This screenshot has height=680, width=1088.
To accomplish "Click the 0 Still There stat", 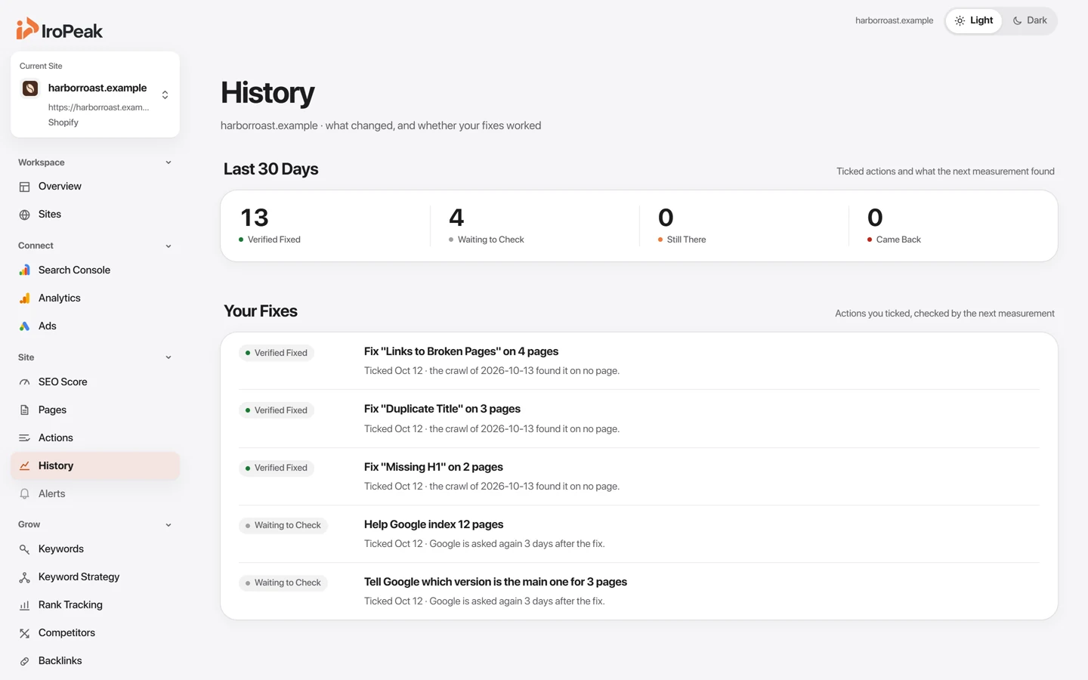I will tap(743, 226).
